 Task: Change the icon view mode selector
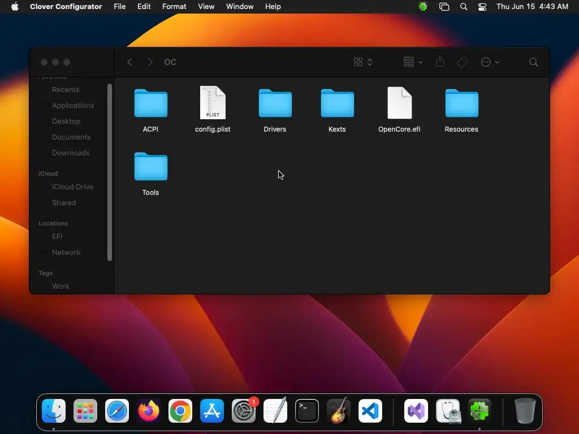coord(362,62)
